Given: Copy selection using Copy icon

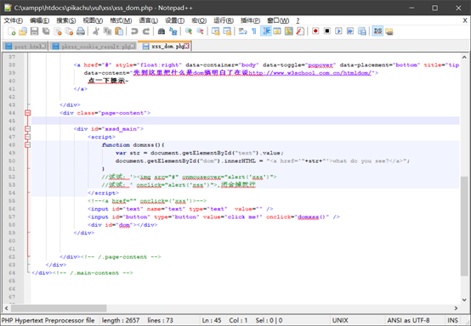Looking at the screenshot, I should (107, 31).
